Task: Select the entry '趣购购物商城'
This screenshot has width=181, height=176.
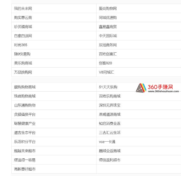Action: [x=25, y=87]
